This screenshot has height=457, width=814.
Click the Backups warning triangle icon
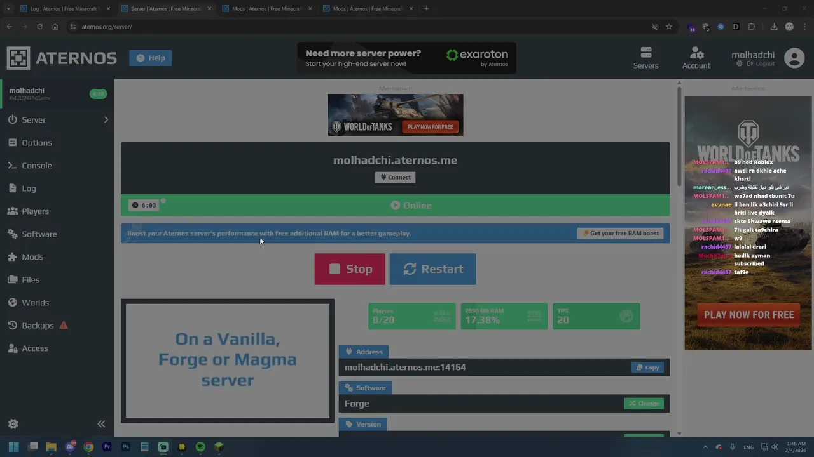pyautogui.click(x=64, y=326)
